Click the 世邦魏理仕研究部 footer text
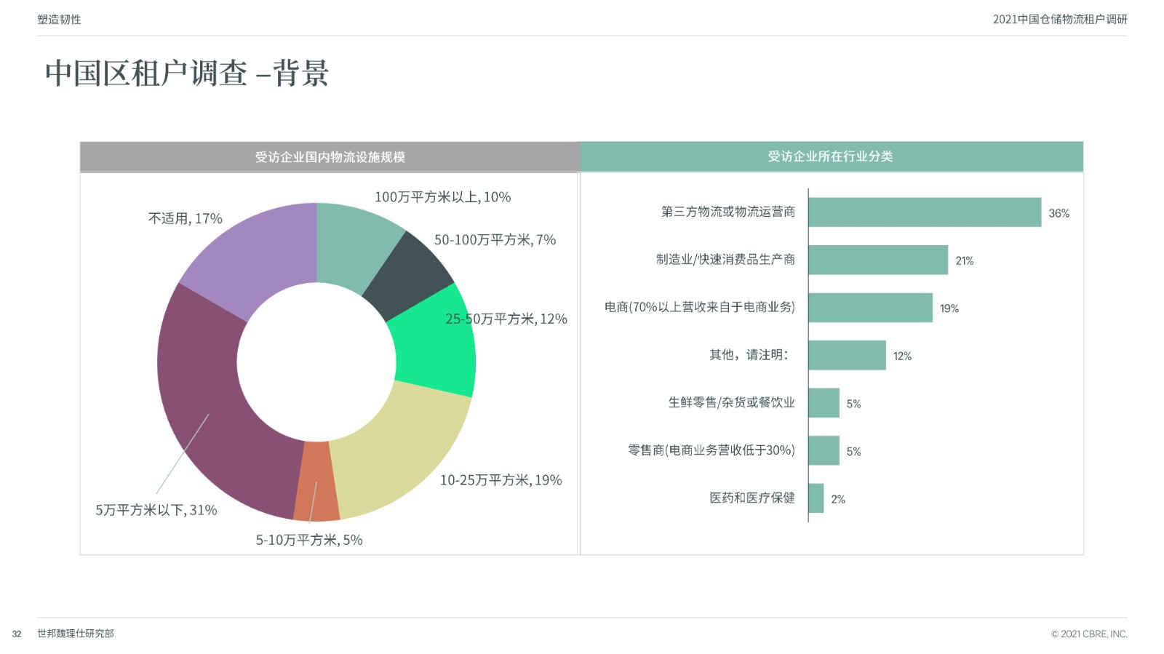The height and width of the screenshot is (654, 1164). coord(76,634)
